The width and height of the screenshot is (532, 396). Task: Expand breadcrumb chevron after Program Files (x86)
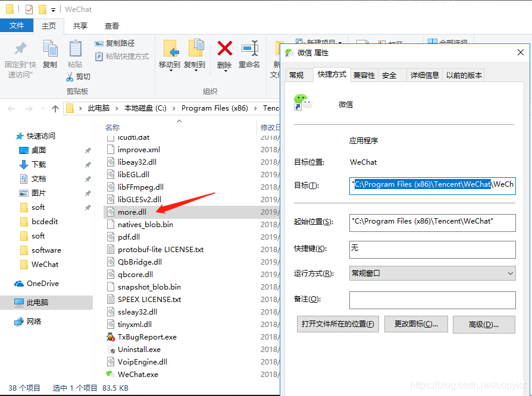click(255, 108)
